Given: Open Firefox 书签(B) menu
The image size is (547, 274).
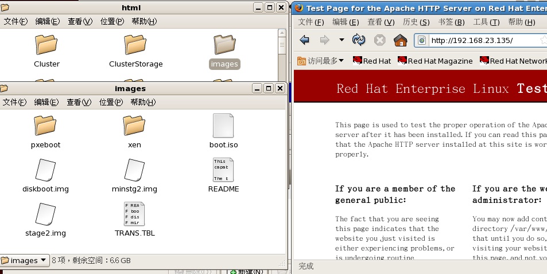Looking at the screenshot, I should pyautogui.click(x=451, y=22).
